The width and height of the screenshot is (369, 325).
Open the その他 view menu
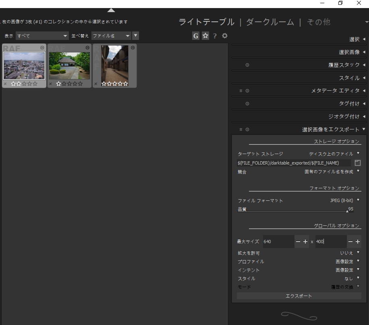click(x=319, y=22)
